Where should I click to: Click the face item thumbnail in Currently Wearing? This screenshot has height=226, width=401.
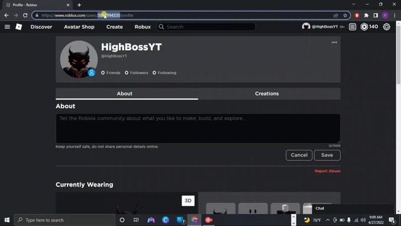pyautogui.click(x=253, y=208)
